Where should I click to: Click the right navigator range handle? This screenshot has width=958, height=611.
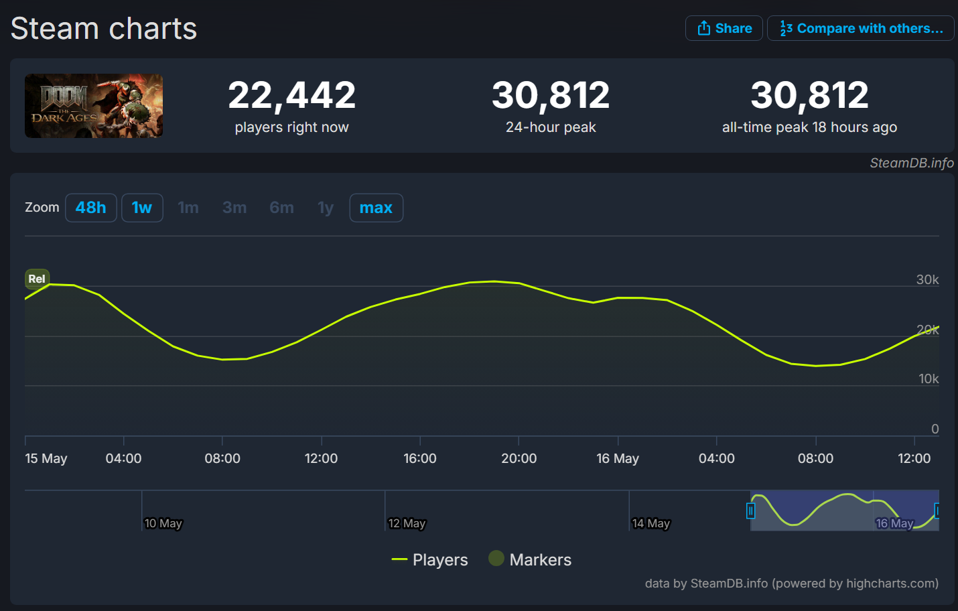(x=937, y=511)
